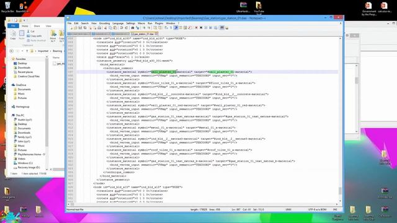The height and width of the screenshot is (223, 397).
Task: Click the Open file icon in Notepad++ toolbar
Action: tap(76, 28)
